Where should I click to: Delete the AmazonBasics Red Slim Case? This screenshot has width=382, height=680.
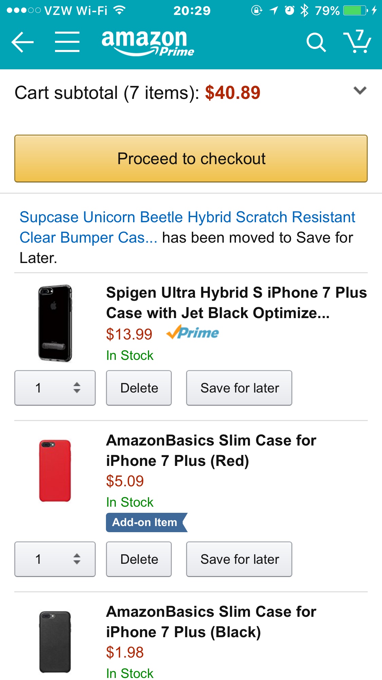(x=139, y=559)
